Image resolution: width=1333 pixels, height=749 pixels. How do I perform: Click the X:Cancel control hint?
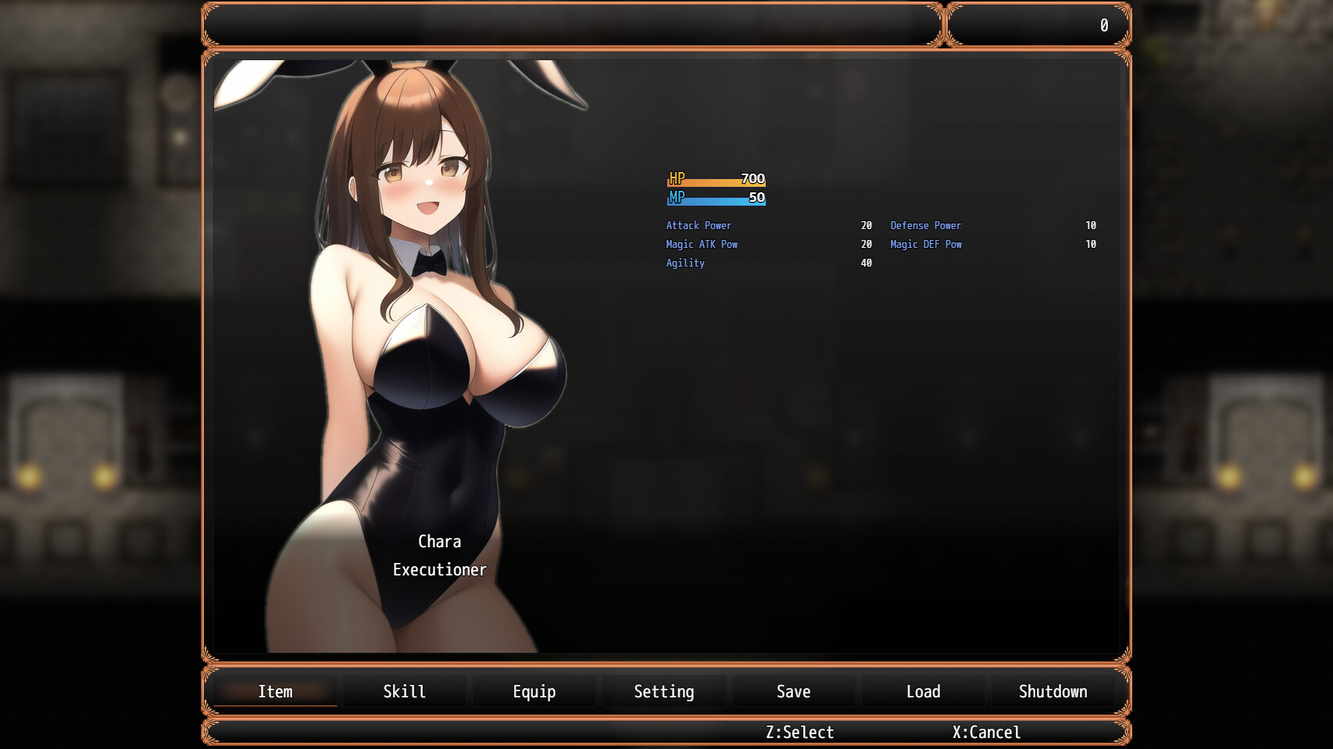tap(986, 733)
